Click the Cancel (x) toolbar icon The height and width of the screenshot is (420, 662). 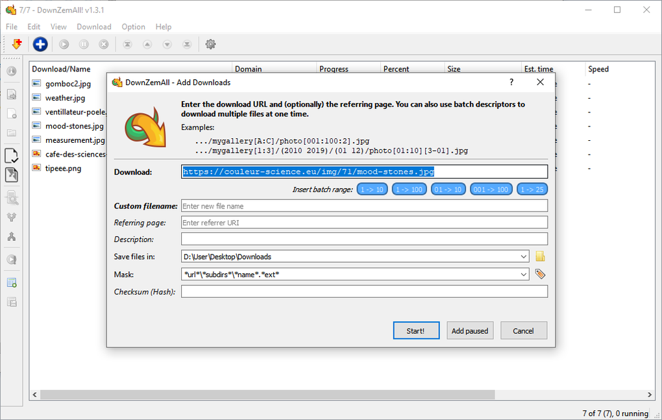coord(104,44)
